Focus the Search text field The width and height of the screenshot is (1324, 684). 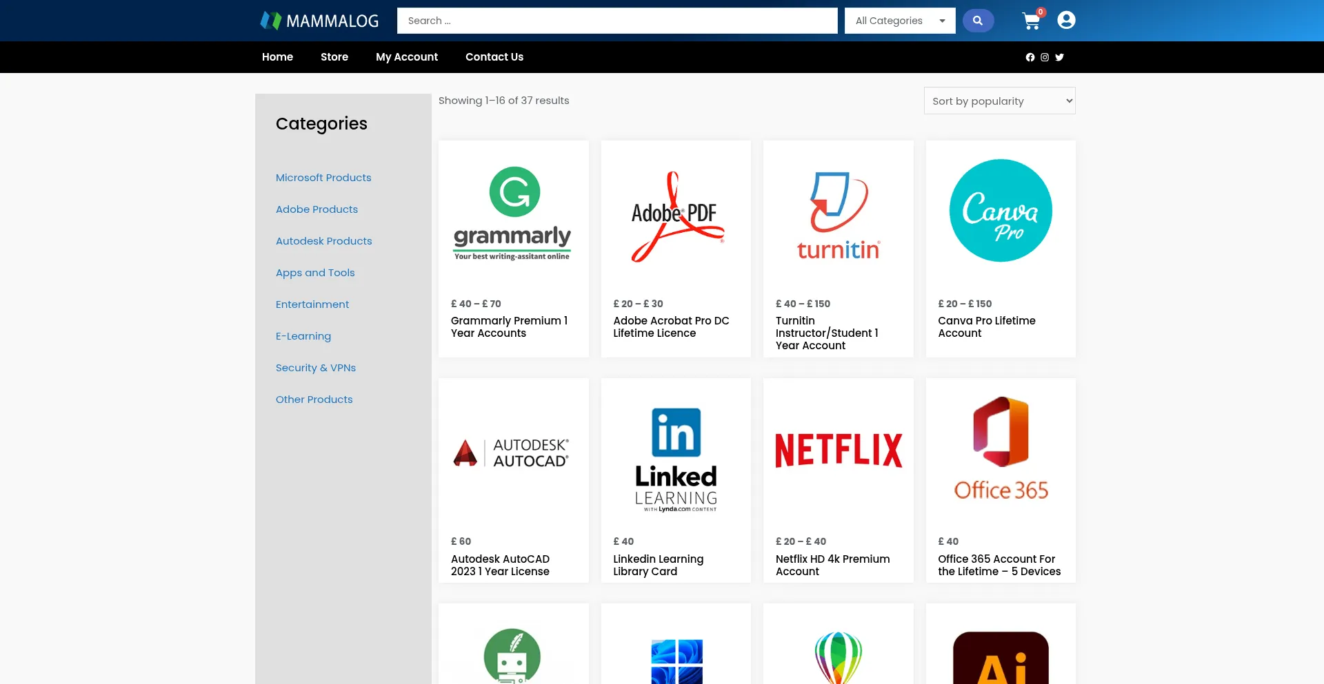click(x=616, y=21)
